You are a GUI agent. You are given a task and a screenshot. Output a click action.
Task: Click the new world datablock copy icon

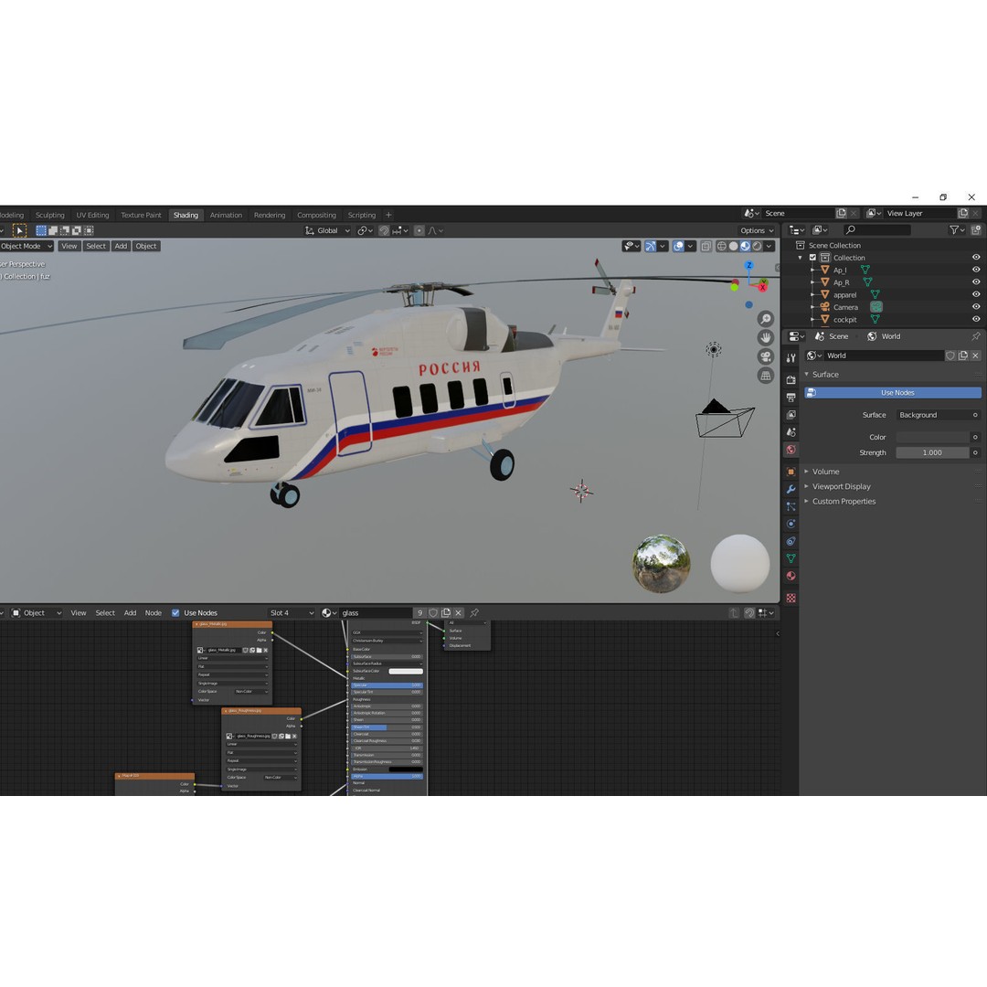[963, 356]
